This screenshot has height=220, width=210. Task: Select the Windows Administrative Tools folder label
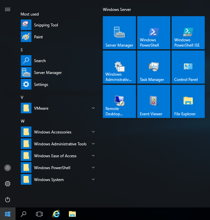pyautogui.click(x=60, y=144)
